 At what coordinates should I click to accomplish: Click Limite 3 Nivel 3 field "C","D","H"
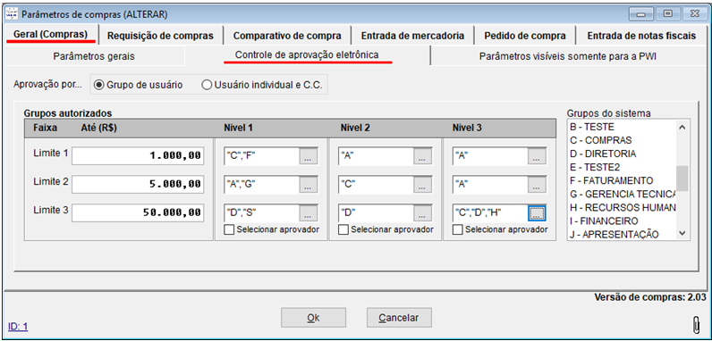(490, 212)
